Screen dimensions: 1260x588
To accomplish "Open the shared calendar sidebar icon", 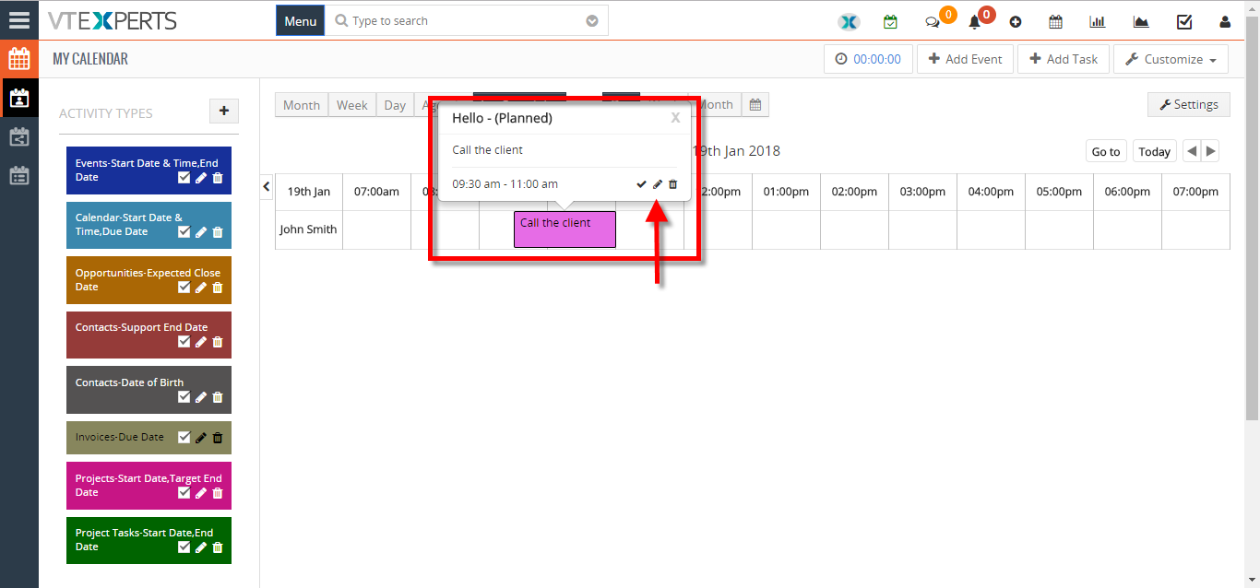I will (19, 137).
